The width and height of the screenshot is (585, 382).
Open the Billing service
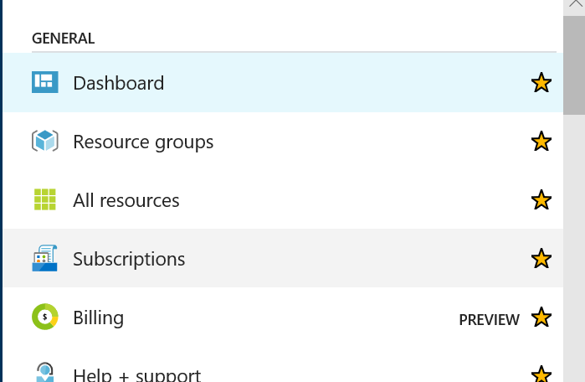(x=283, y=317)
